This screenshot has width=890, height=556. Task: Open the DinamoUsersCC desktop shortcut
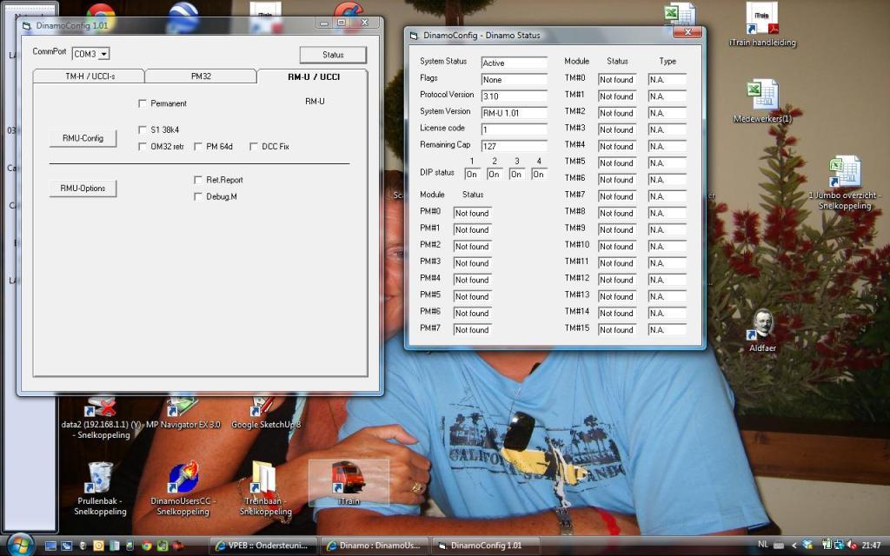pos(183,479)
